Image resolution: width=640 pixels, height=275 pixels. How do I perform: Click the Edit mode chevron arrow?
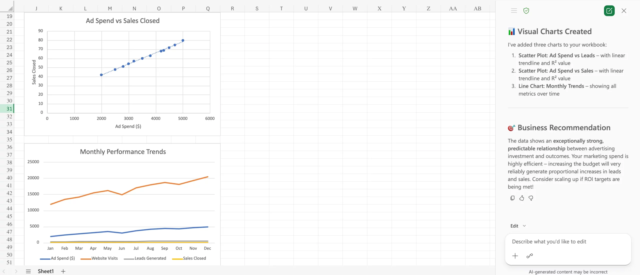[524, 226]
